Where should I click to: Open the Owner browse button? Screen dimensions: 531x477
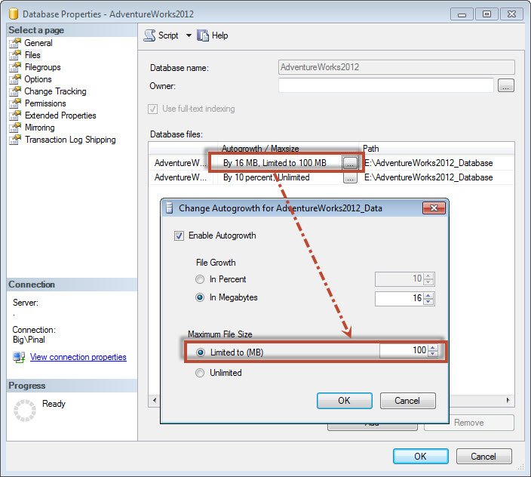[506, 85]
